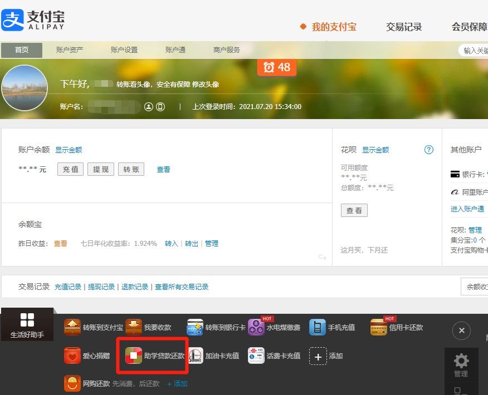Click the 提现 button
The image size is (488, 395).
(x=101, y=169)
